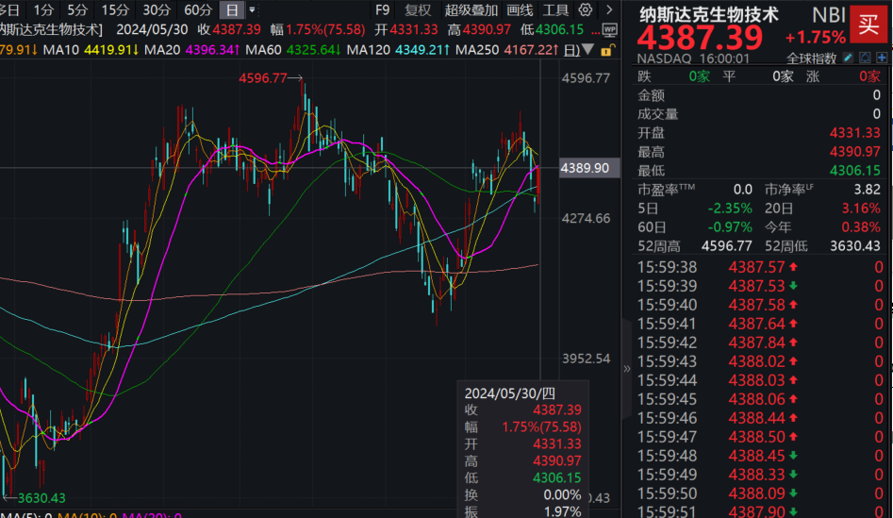Click the 涨 0家 advancers count
This screenshot has width=893, height=518.
pos(869,76)
